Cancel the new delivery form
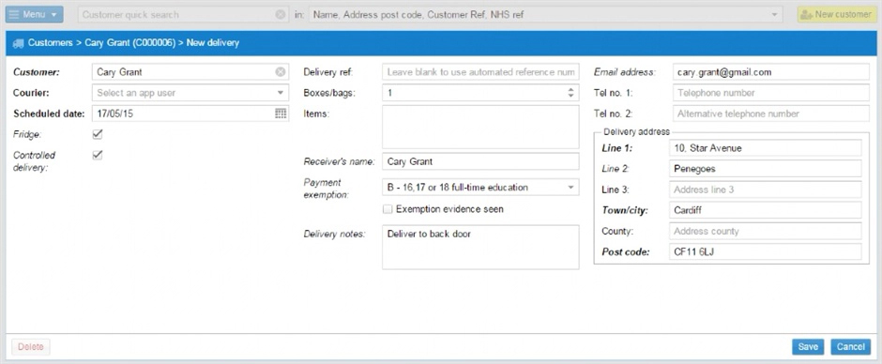This screenshot has height=364, width=882. (x=850, y=346)
